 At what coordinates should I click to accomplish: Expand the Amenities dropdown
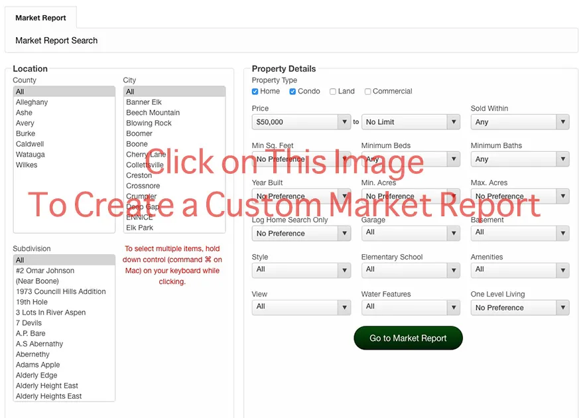(x=520, y=270)
